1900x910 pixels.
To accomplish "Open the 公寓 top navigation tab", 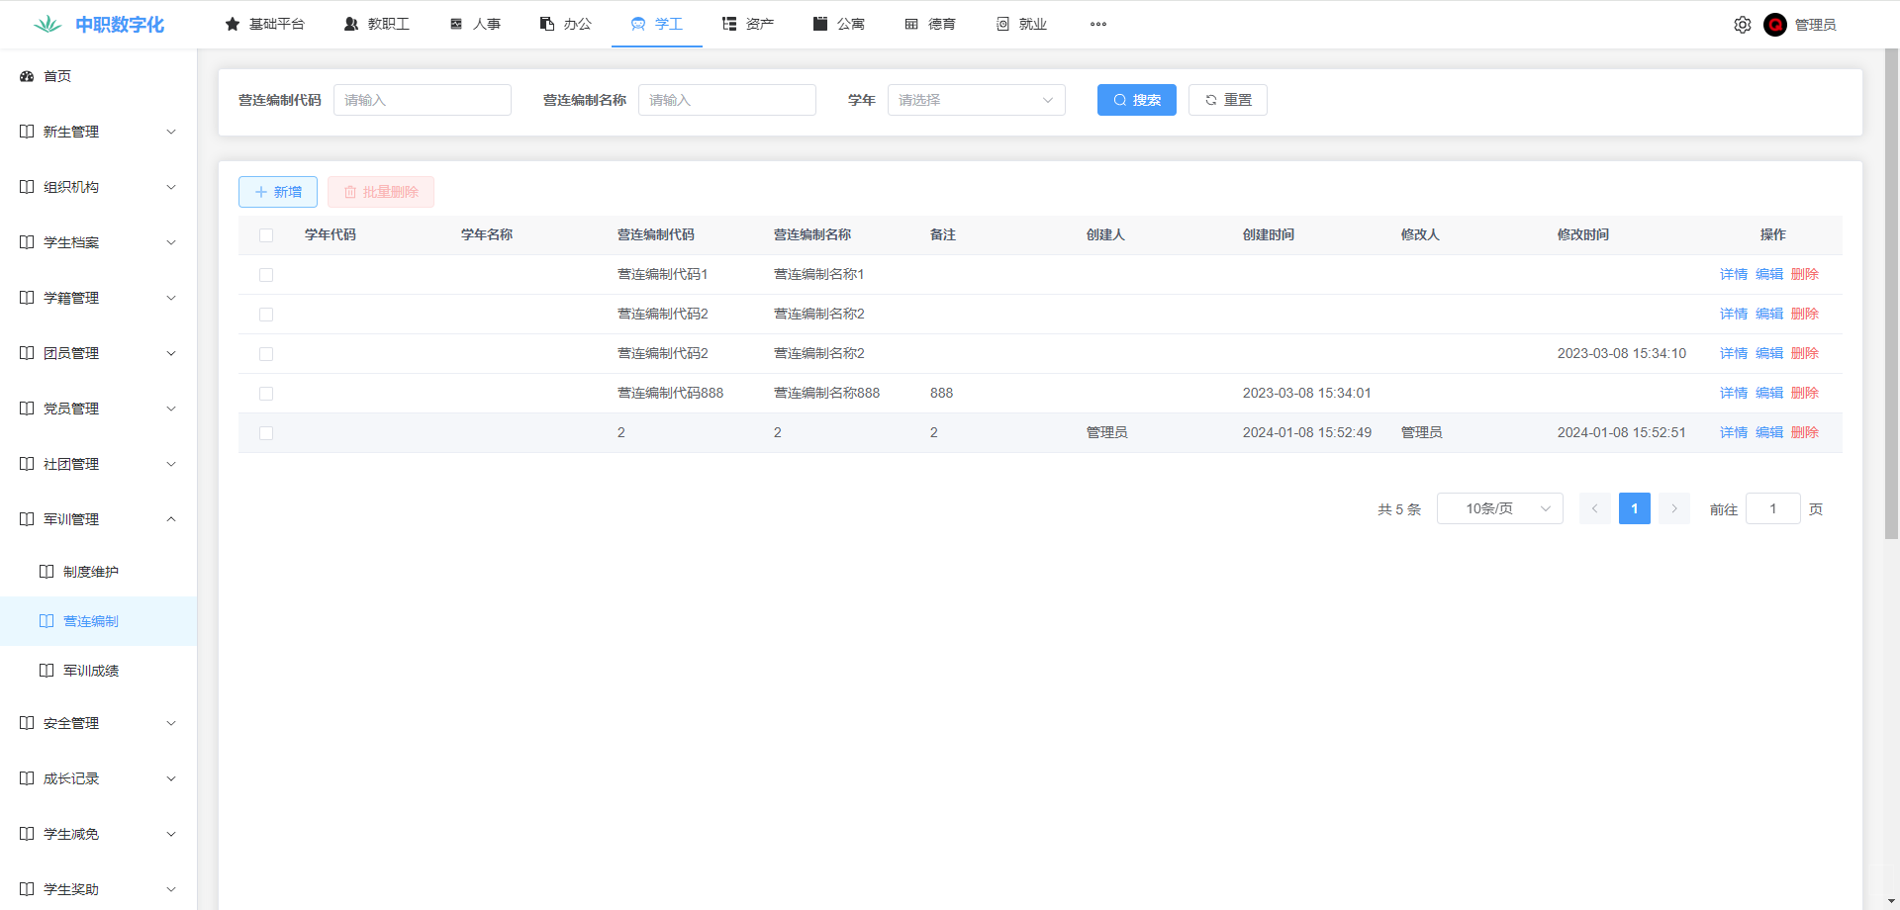I will tap(838, 24).
